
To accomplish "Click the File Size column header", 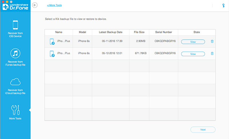I will click(x=139, y=32).
